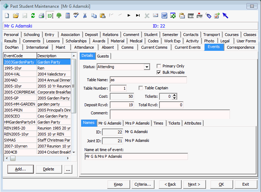The image size is (261, 192).
Task: Expand the Status dropdown showing Attending
Action: tap(147, 67)
